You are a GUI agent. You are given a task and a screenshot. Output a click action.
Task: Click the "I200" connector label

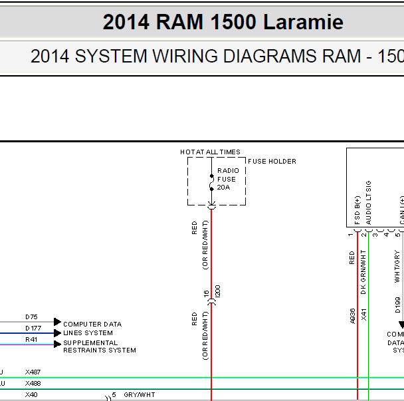[218, 291]
